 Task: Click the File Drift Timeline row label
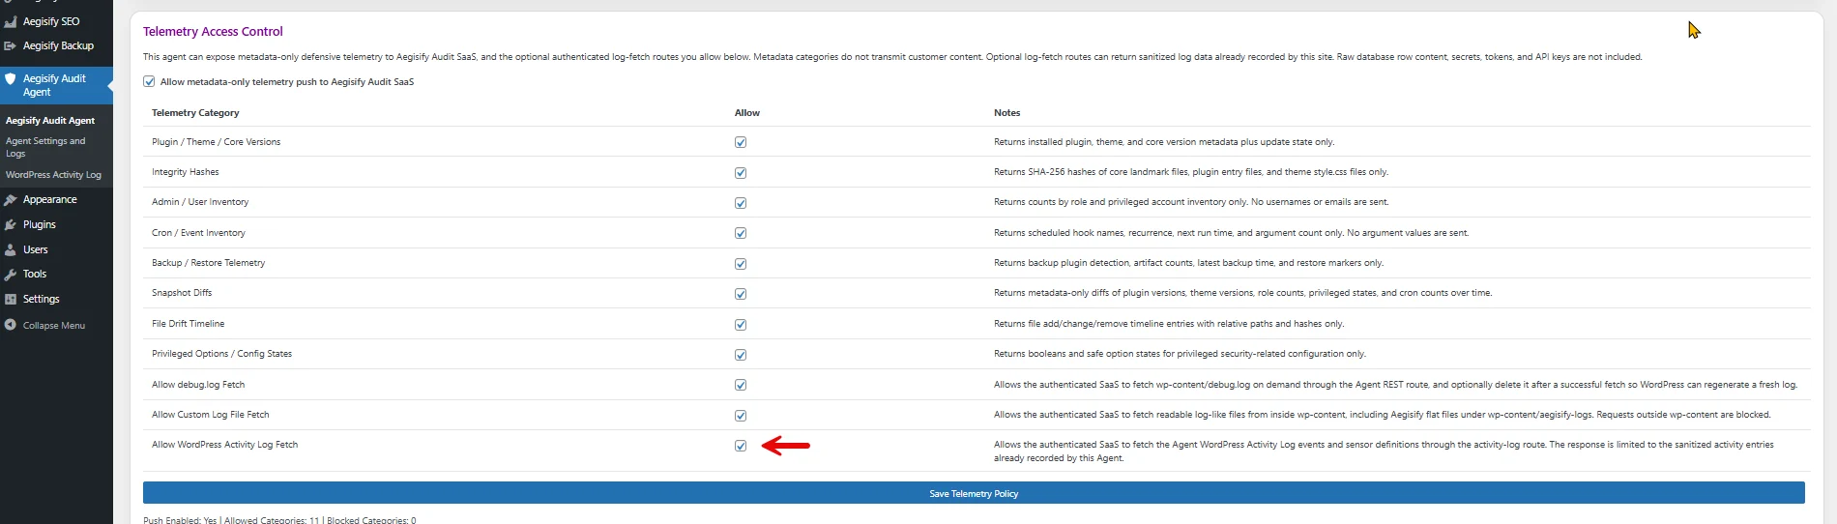tap(188, 324)
